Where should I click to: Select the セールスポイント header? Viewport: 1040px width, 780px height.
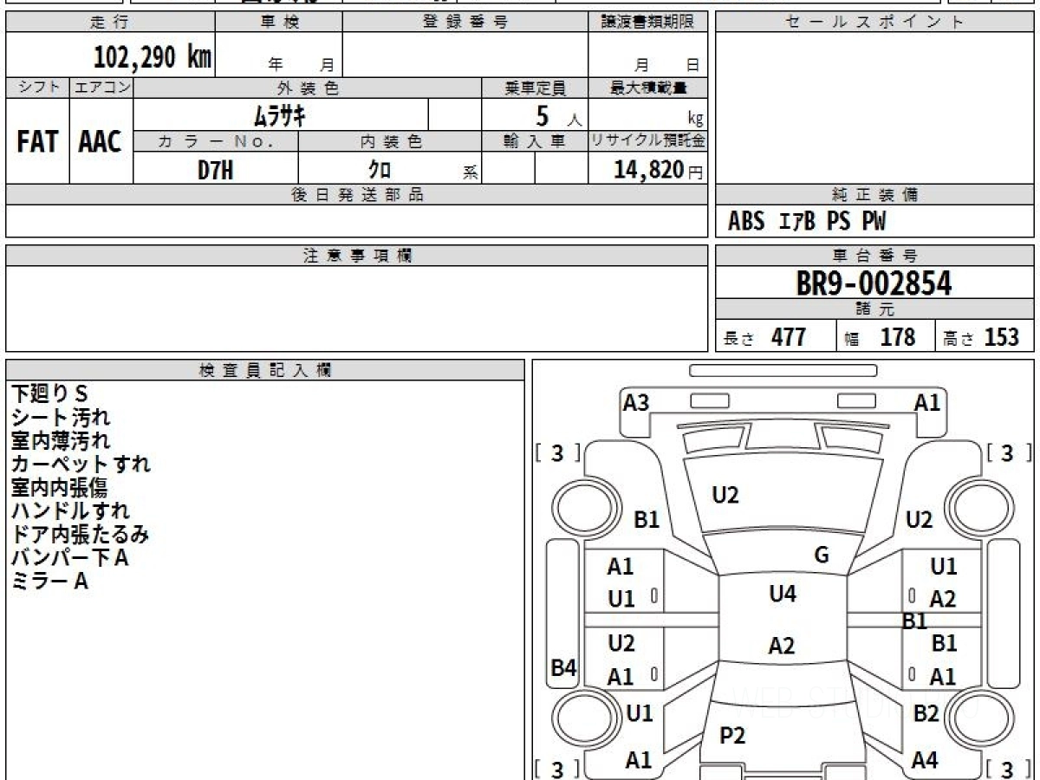click(x=874, y=23)
